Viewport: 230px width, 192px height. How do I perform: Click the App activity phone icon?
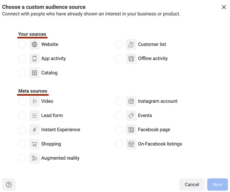35,59
